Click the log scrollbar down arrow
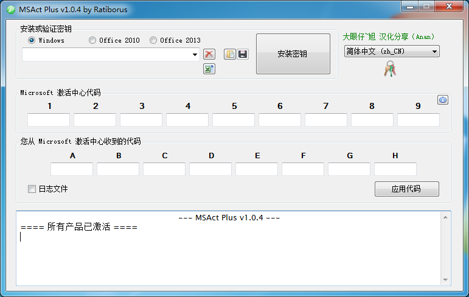This screenshot has height=297, width=469. tap(446, 280)
